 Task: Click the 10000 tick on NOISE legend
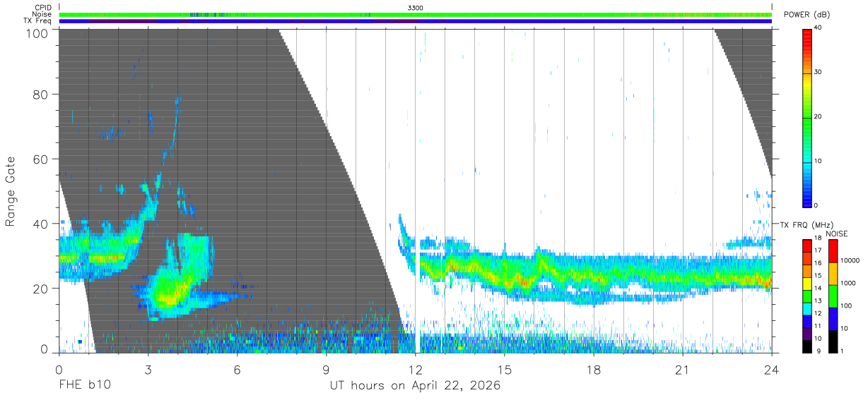tap(850, 260)
